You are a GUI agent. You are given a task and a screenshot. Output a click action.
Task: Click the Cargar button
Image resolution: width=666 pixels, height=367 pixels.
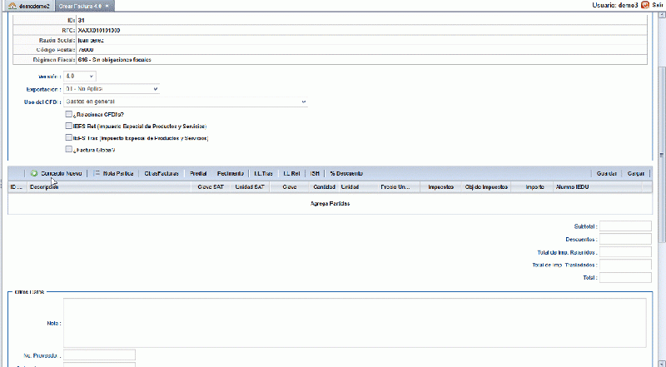[x=636, y=173]
